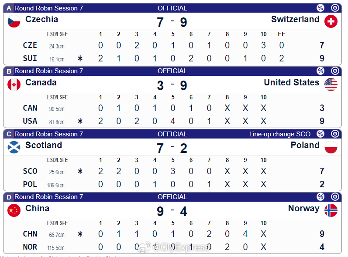Click percentage icon in Scotland vs Poland header
This screenshot has width=348, height=257.
point(320,134)
